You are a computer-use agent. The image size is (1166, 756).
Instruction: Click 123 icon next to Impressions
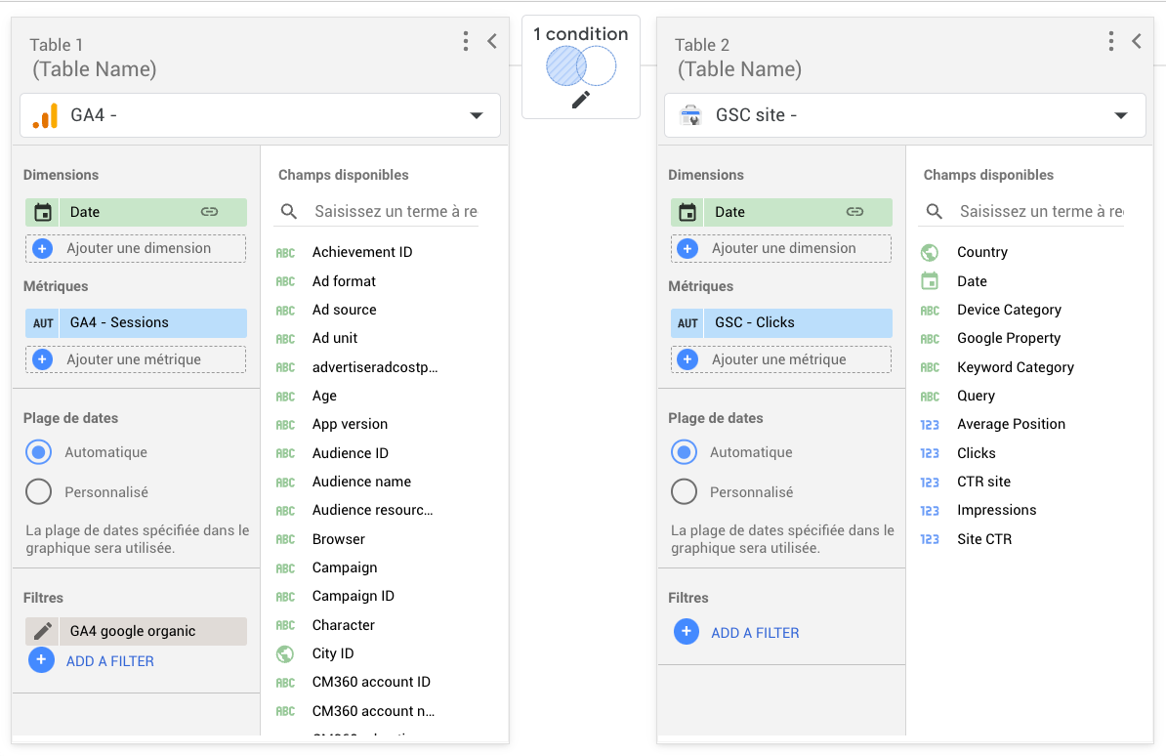point(930,511)
